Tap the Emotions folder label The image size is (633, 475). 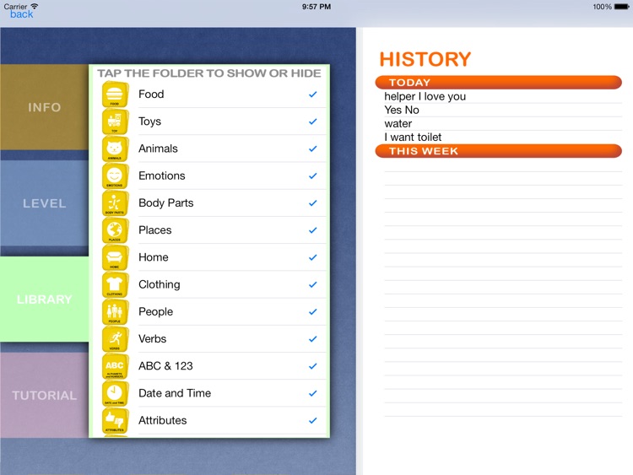pos(162,175)
